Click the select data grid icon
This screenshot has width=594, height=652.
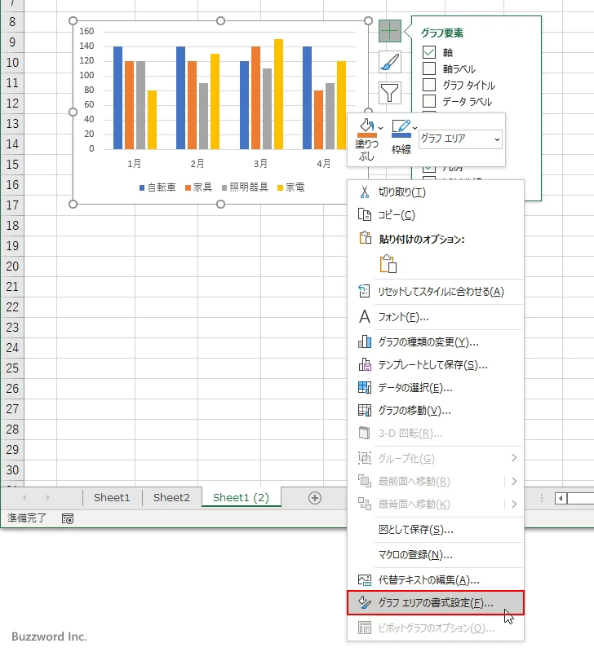365,387
